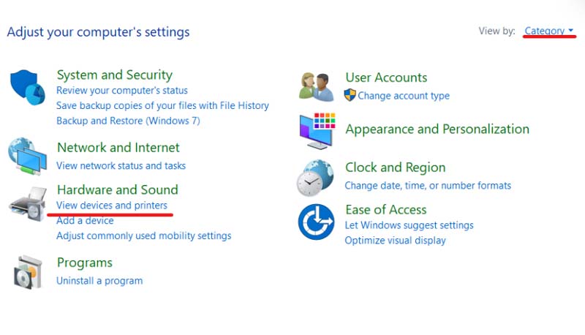Click the Clock and Region icon
Viewport: 585px width, 335px height.
point(315,177)
